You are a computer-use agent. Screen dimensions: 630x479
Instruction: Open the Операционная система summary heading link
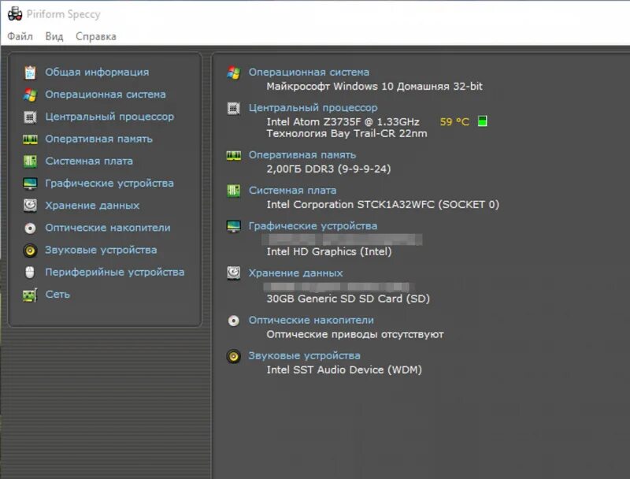[x=309, y=72]
